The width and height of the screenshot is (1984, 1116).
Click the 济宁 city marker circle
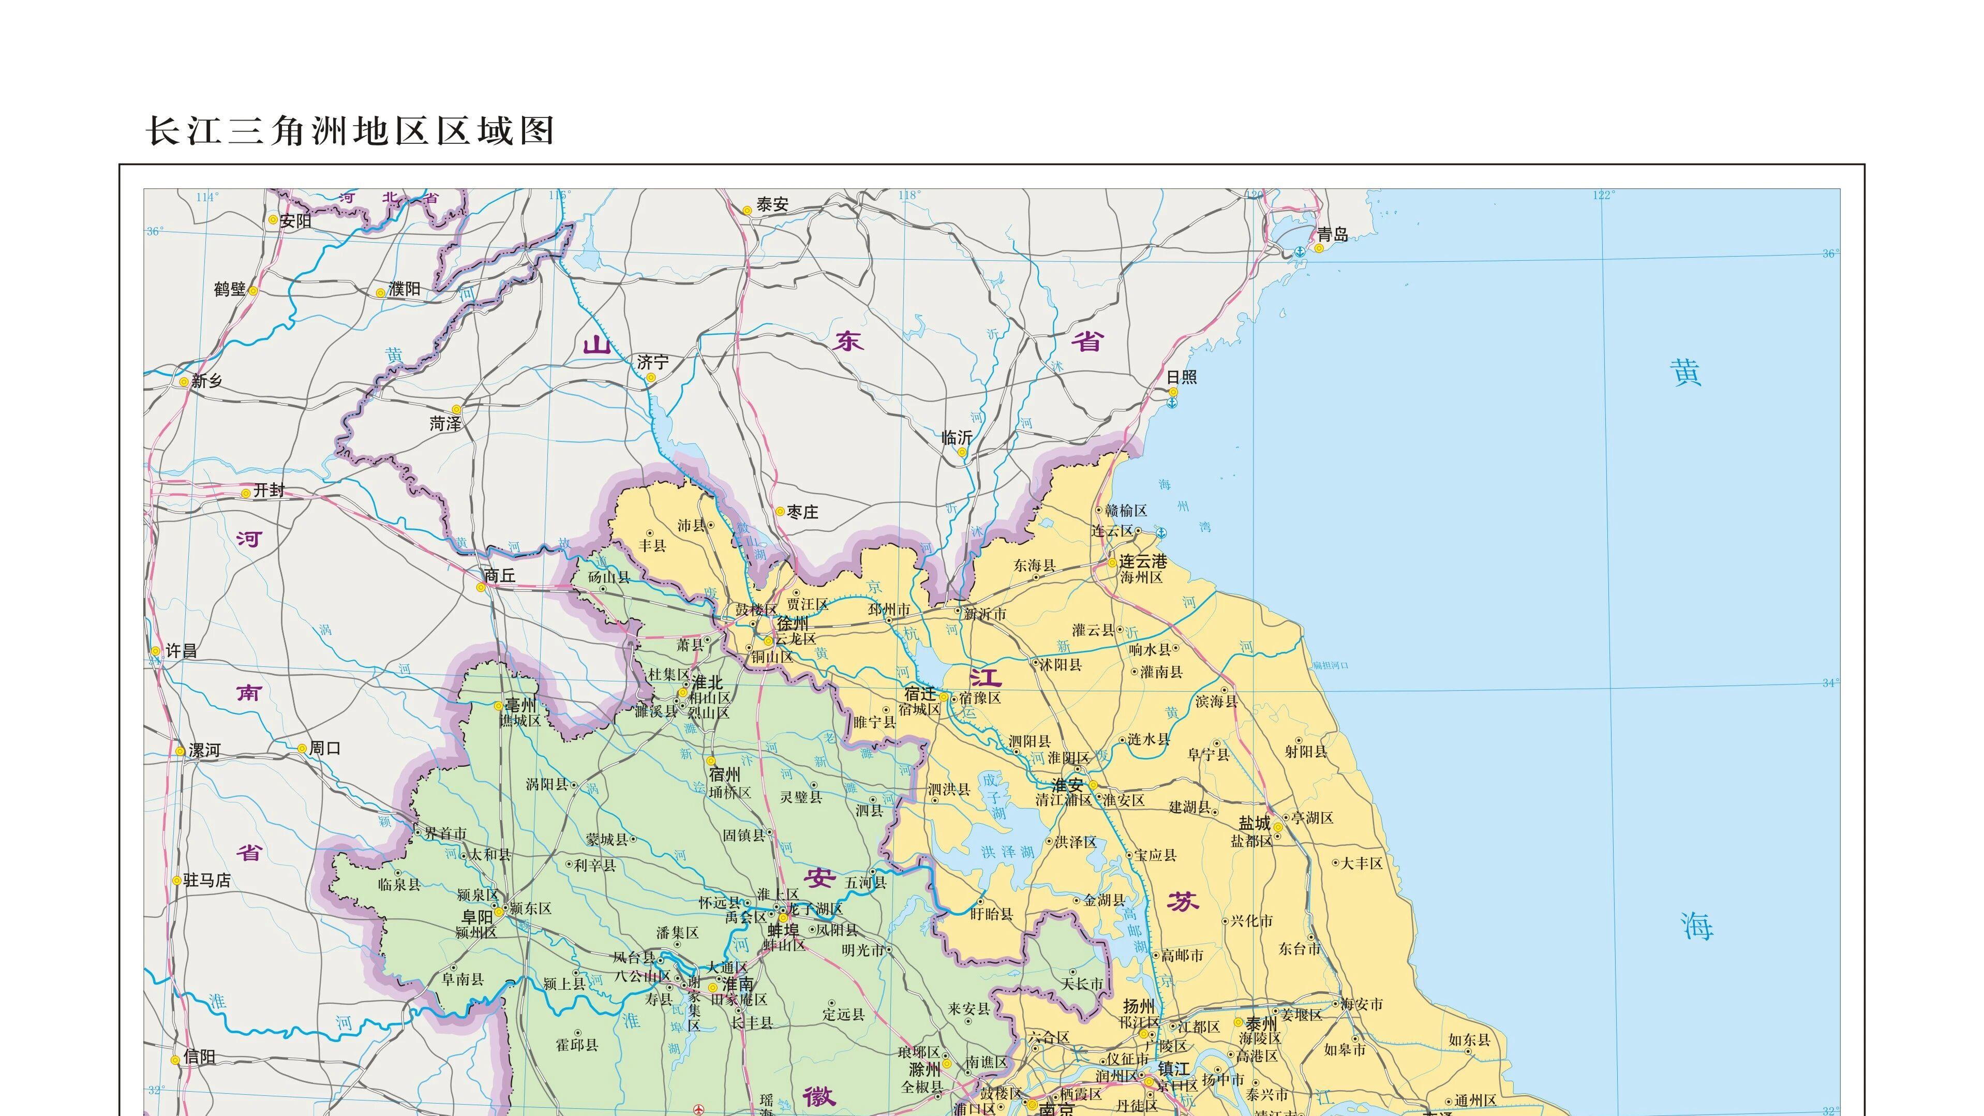(651, 377)
